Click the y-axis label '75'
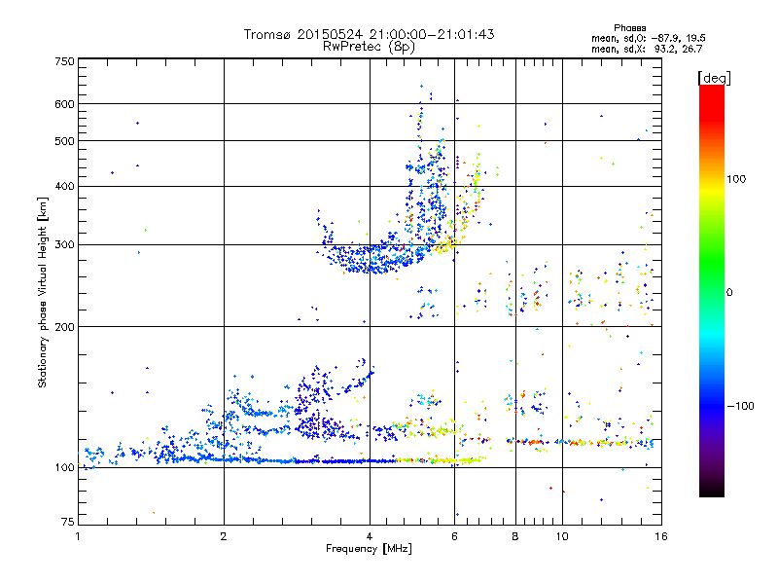 [x=68, y=522]
